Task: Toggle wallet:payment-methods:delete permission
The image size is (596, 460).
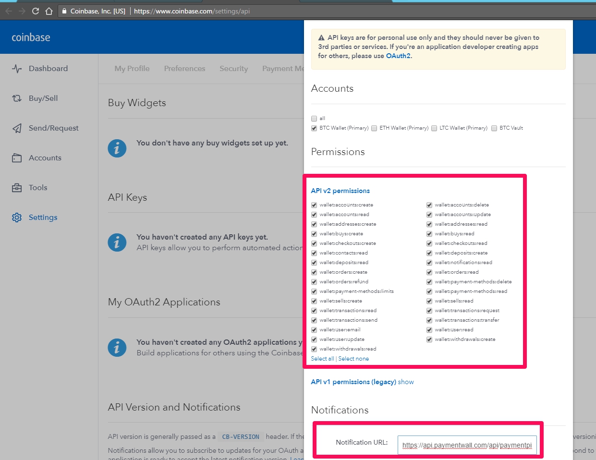Action: tap(429, 282)
